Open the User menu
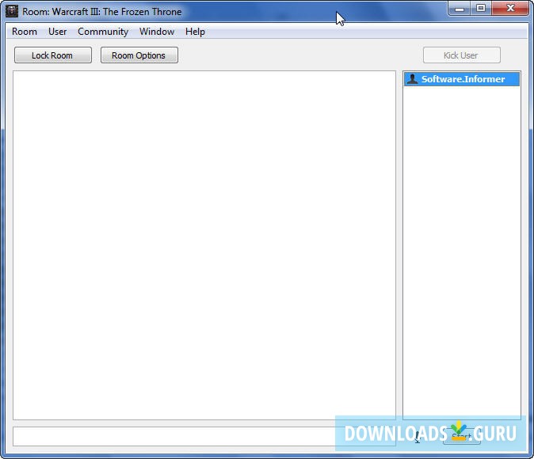Viewport: 534px width, 459px height. (x=58, y=32)
